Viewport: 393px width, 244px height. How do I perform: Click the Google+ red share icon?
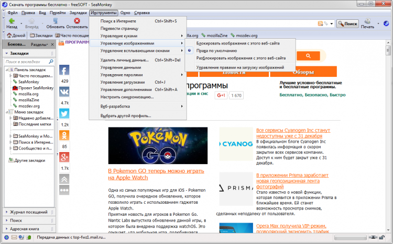(64, 157)
